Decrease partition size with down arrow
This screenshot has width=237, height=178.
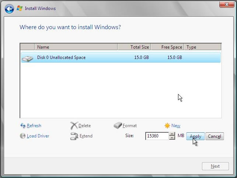(172, 138)
